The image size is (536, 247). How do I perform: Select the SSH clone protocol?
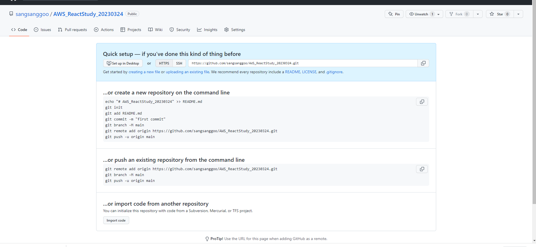pos(179,63)
